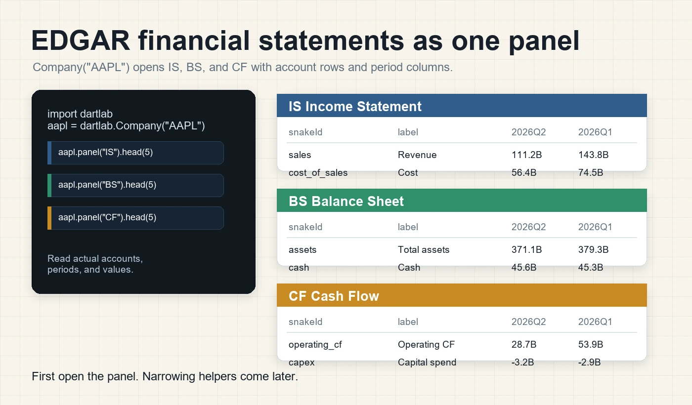Click the 2026Q1 column header in Balance Sheet

(595, 227)
